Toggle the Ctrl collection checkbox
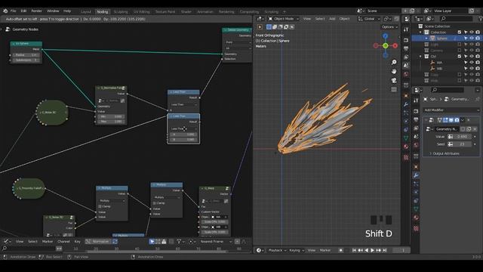The image size is (483, 272). 460,57
